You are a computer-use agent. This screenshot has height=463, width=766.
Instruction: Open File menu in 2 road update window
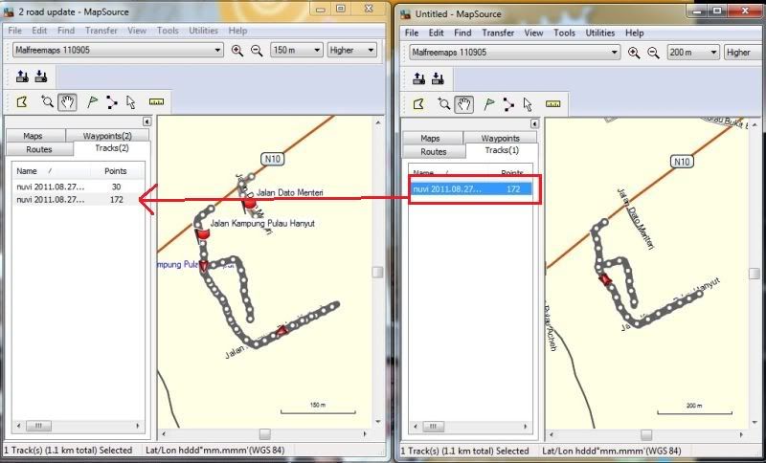click(x=14, y=31)
